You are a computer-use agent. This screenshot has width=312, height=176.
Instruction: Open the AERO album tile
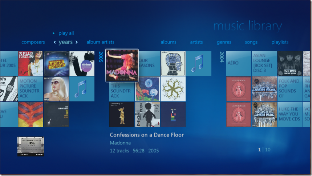pos(239,63)
